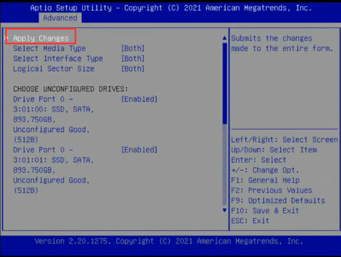
Task: Click the ESC: Exit hint
Action: point(250,221)
